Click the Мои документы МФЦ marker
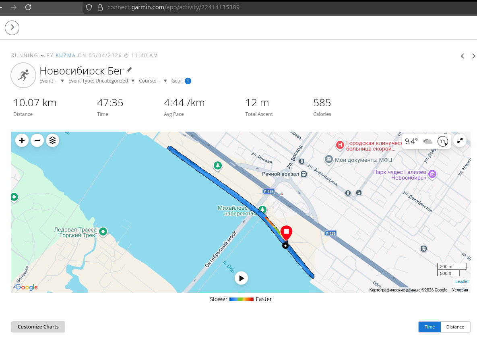This screenshot has width=477, height=343. coord(328,159)
